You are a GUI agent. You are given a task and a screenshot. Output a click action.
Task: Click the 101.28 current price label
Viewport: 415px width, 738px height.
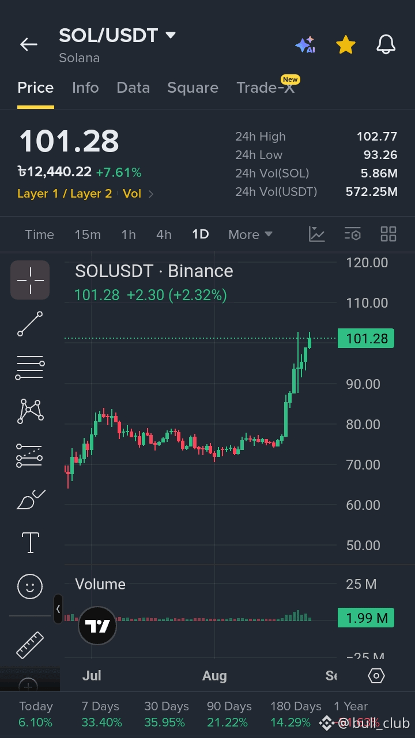(366, 338)
